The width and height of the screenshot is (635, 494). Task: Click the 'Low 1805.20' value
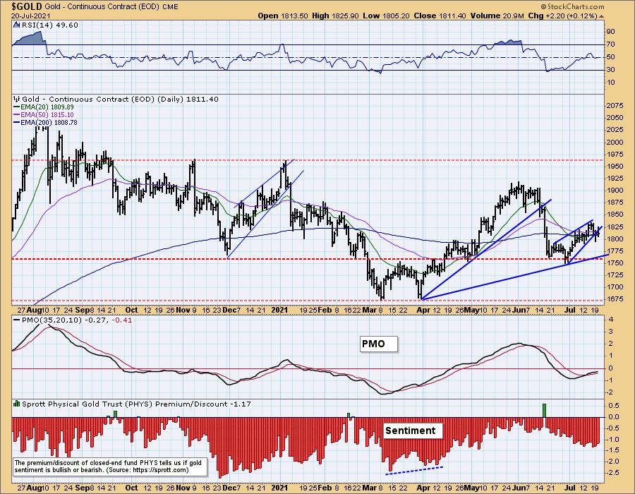[x=385, y=16]
